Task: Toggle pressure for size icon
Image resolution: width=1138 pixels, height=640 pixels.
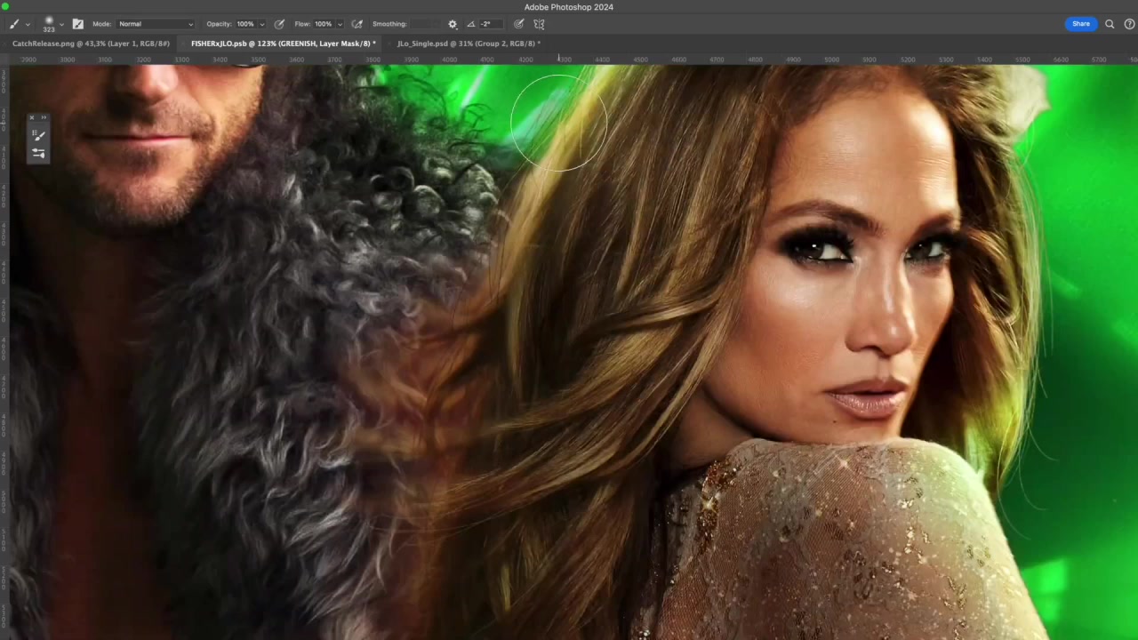Action: click(519, 24)
